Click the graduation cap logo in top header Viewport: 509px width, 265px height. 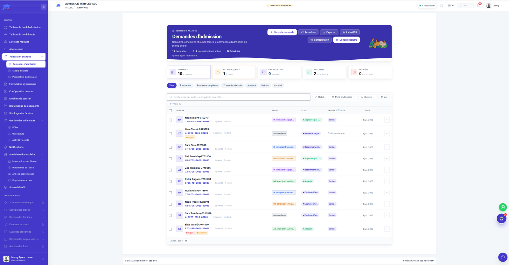[59, 6]
